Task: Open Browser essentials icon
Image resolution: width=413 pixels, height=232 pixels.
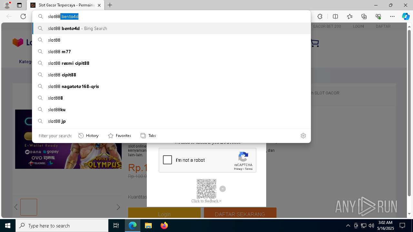Action: coord(378,16)
